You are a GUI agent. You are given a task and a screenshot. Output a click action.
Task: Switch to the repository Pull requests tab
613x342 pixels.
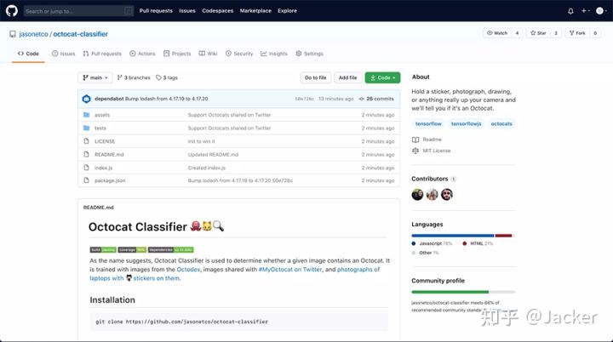[x=102, y=54]
